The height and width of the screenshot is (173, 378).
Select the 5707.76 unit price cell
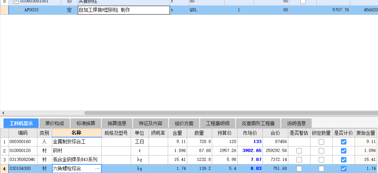coord(333,10)
